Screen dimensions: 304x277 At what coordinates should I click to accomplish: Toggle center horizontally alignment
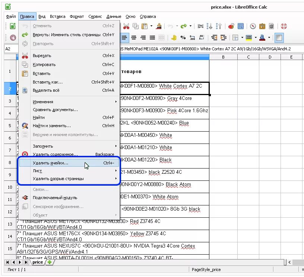(134, 38)
